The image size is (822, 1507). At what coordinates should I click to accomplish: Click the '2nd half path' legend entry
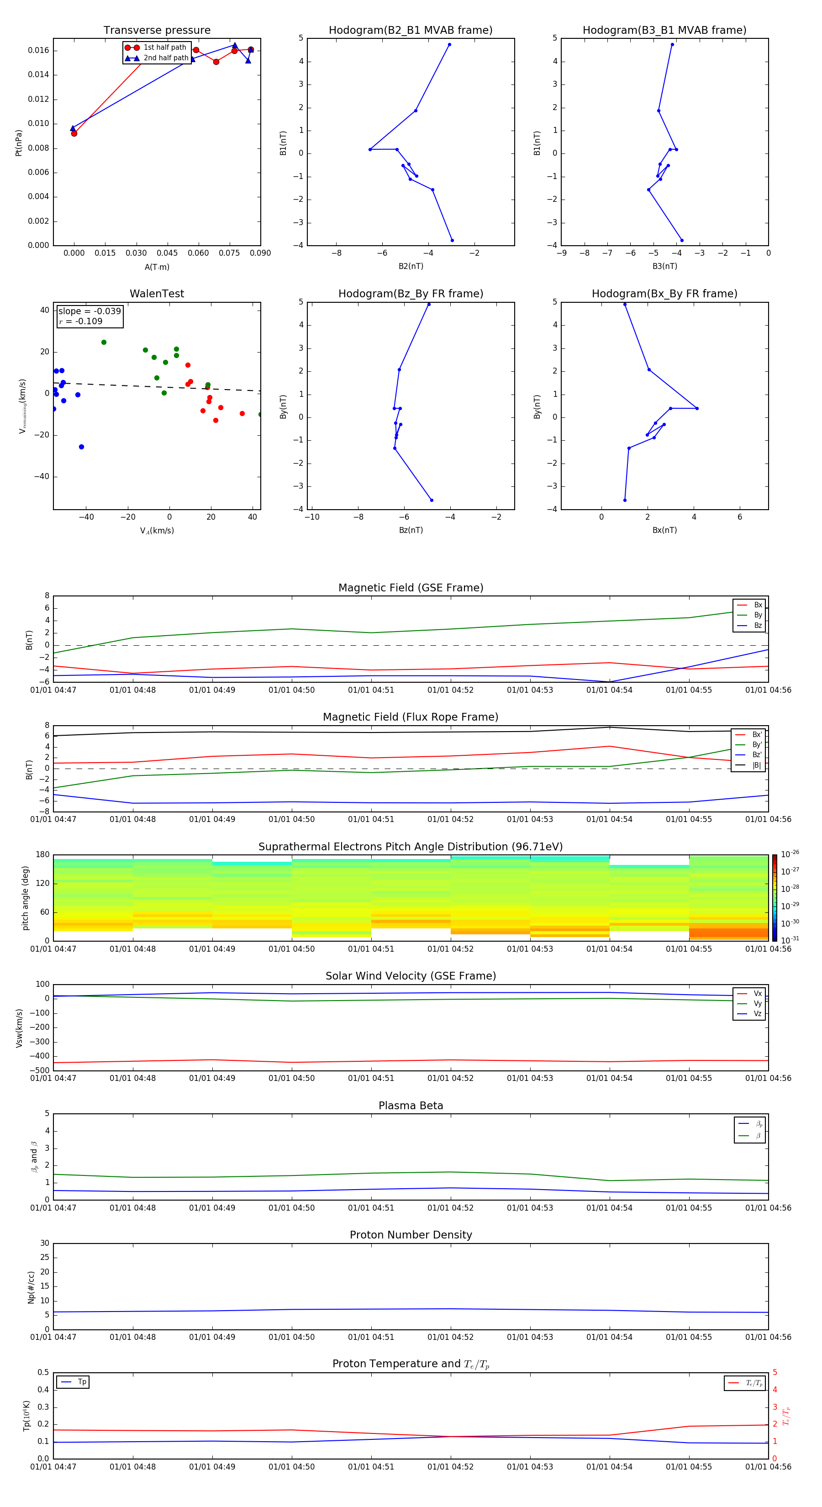(157, 58)
